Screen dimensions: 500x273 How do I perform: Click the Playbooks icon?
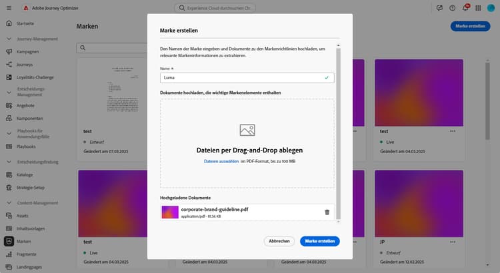click(x=9, y=146)
